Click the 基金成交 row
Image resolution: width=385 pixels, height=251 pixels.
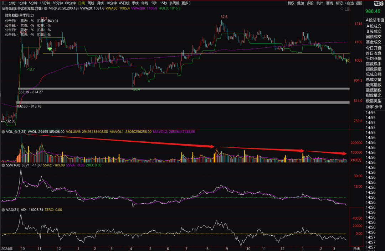374,42
